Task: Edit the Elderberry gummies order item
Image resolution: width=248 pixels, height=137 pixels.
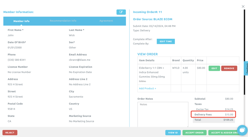Action: [x=214, y=68]
